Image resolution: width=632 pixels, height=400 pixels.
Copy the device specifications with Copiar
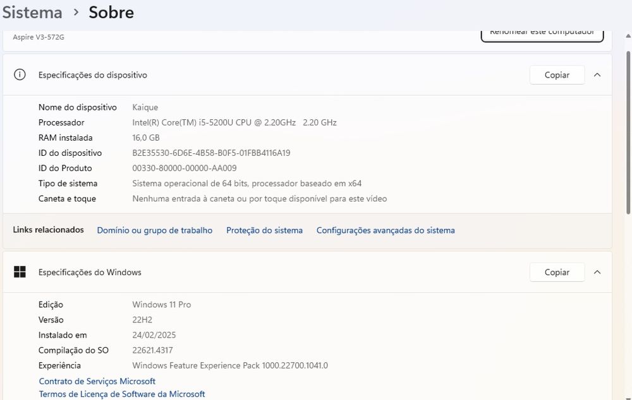(x=557, y=74)
